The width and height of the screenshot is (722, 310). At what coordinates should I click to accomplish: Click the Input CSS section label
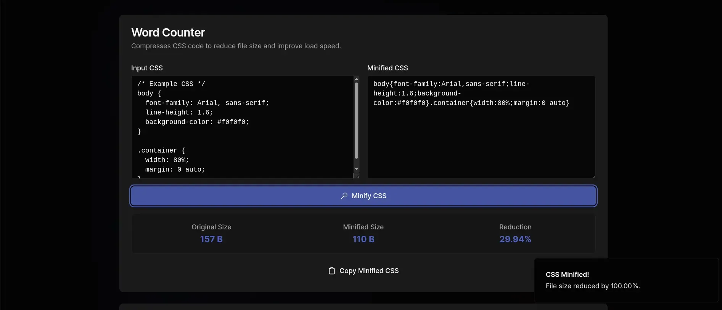pos(146,68)
